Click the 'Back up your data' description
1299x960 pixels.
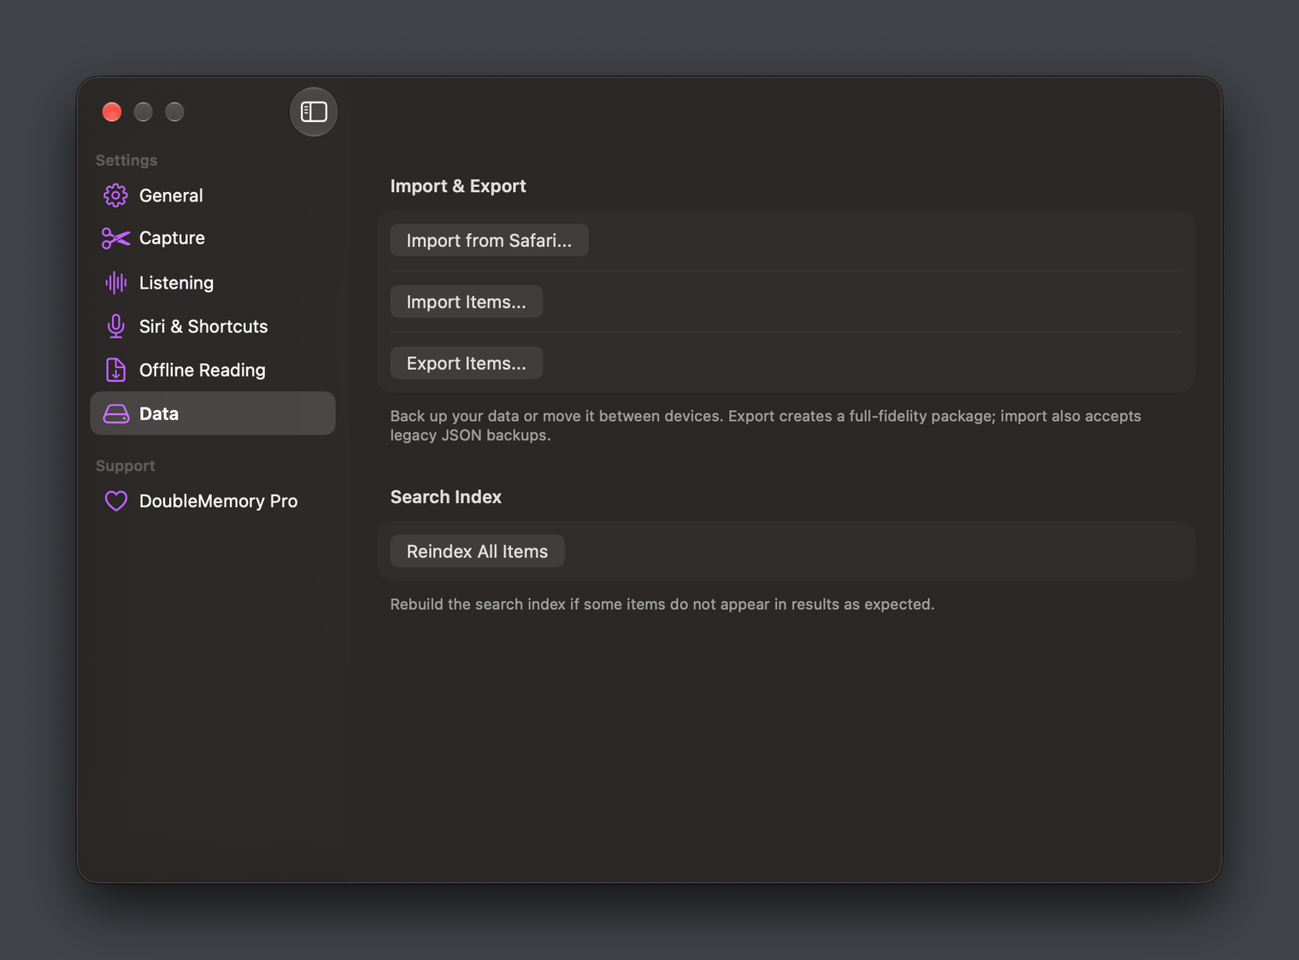766,425
